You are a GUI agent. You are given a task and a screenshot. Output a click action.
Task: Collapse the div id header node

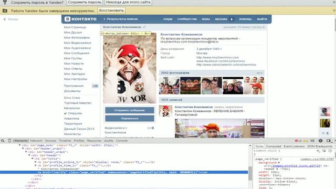coord(29,155)
